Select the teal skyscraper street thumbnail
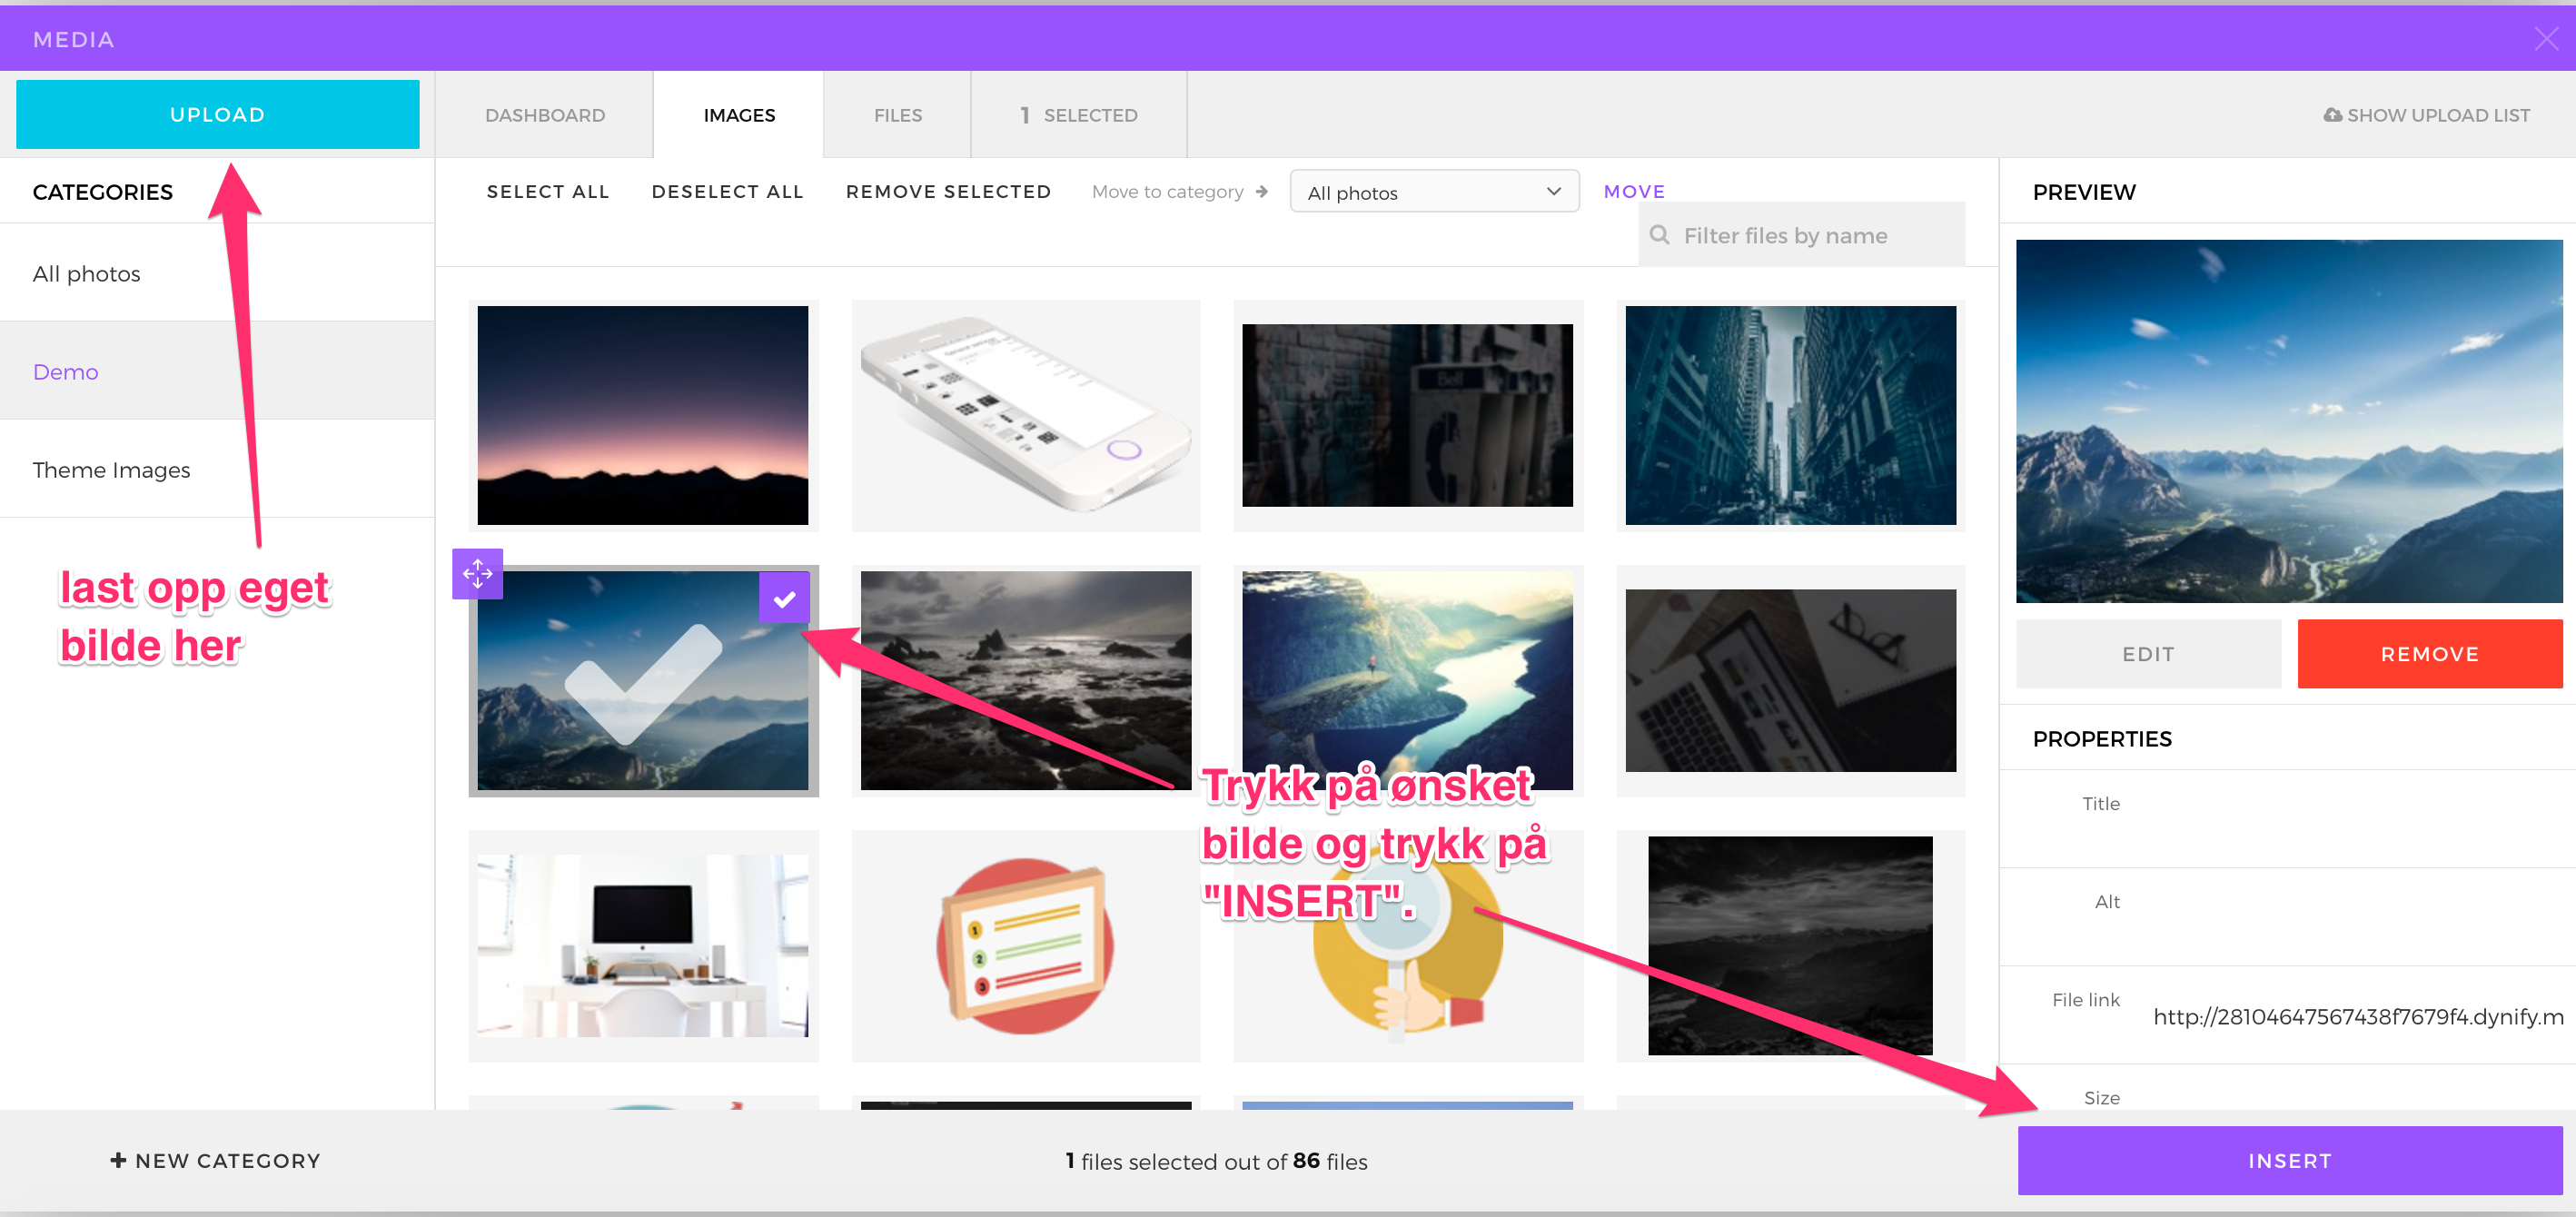 (x=1790, y=415)
